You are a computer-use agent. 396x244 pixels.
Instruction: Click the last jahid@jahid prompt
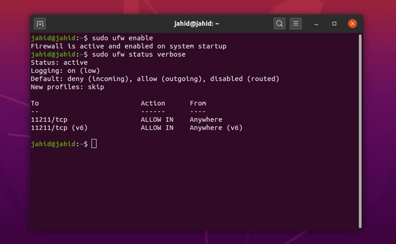click(59, 144)
